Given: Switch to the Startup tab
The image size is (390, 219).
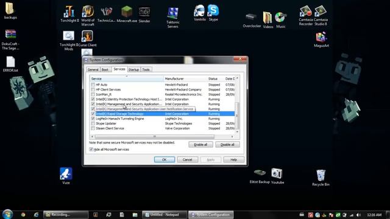Looking at the screenshot, I should 134,69.
